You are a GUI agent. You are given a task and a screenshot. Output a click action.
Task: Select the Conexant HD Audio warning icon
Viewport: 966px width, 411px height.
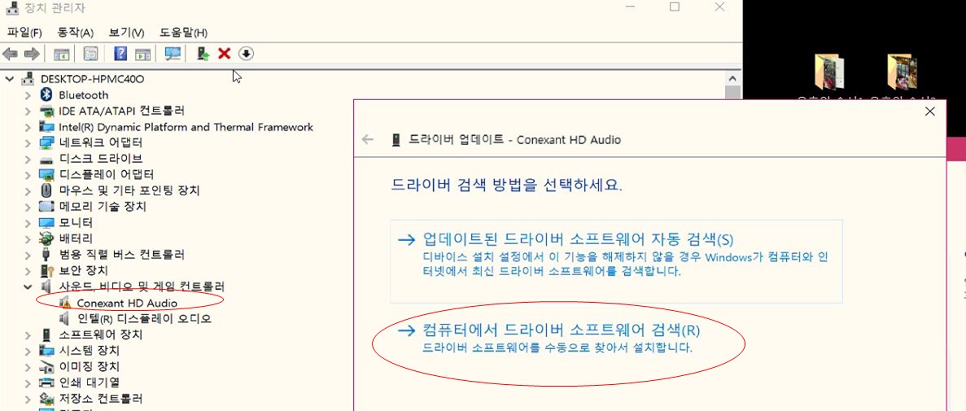coord(64,303)
